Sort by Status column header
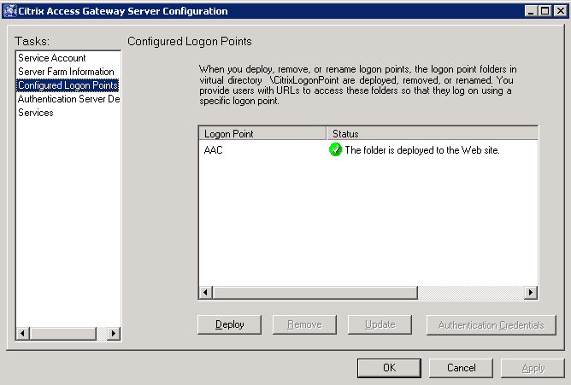The image size is (571, 385). [433, 133]
